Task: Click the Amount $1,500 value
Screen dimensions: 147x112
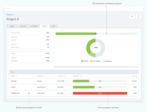Action: [47, 58]
